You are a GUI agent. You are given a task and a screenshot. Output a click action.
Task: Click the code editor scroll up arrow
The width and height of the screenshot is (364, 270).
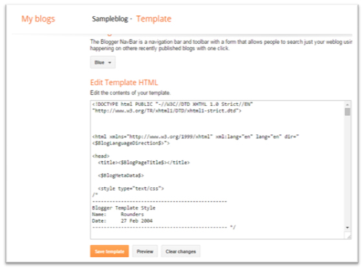[348, 105]
